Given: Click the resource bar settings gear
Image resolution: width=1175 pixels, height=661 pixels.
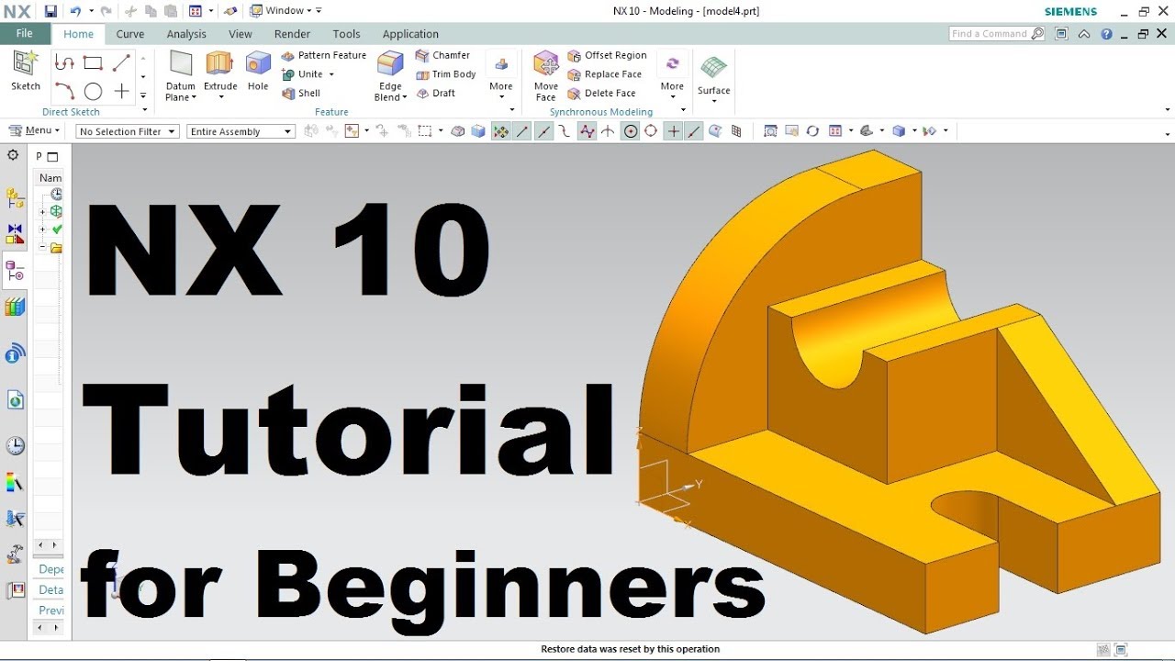Looking at the screenshot, I should pos(13,156).
